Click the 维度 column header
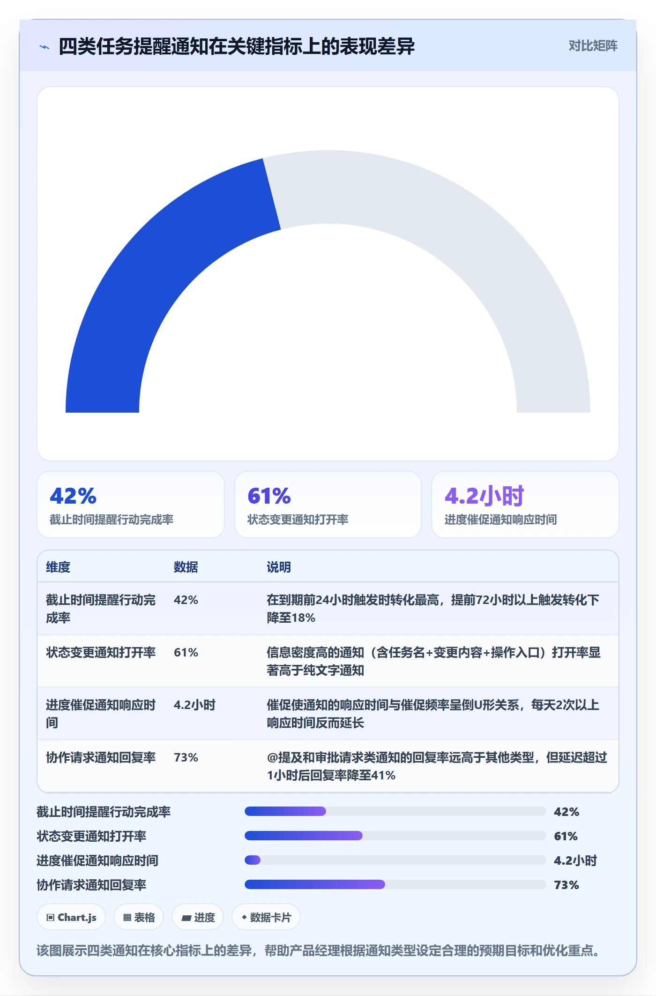 (58, 567)
